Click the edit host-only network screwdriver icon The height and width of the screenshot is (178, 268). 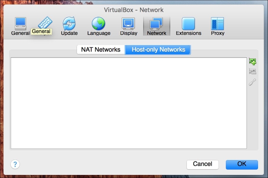[252, 82]
